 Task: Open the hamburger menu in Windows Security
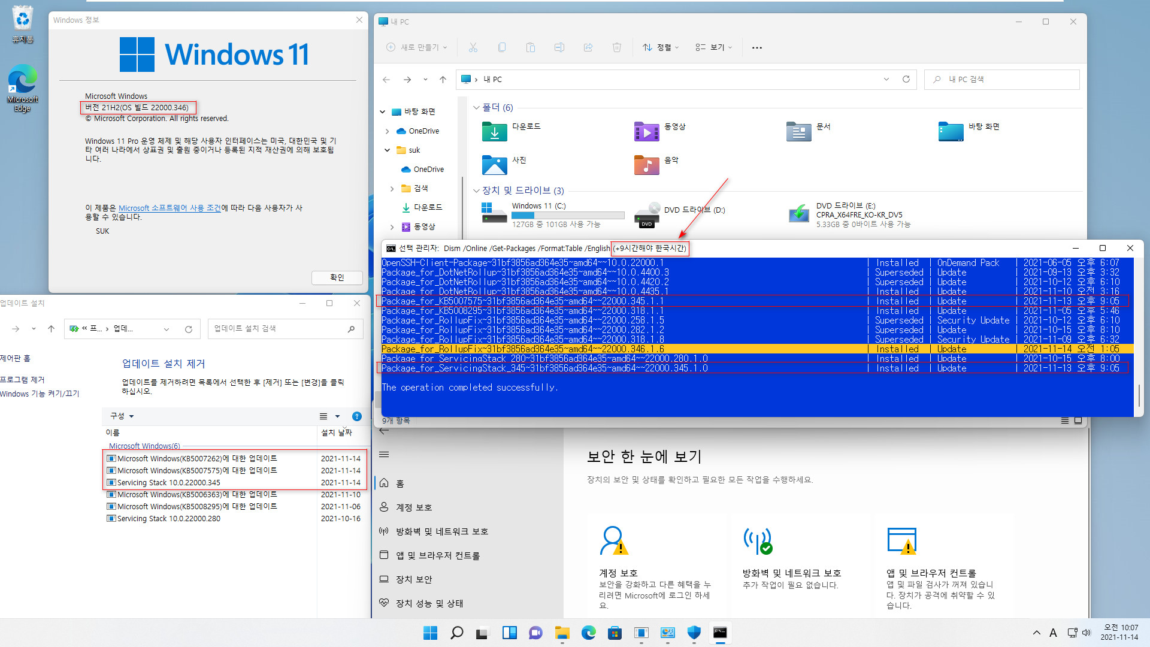coord(385,455)
